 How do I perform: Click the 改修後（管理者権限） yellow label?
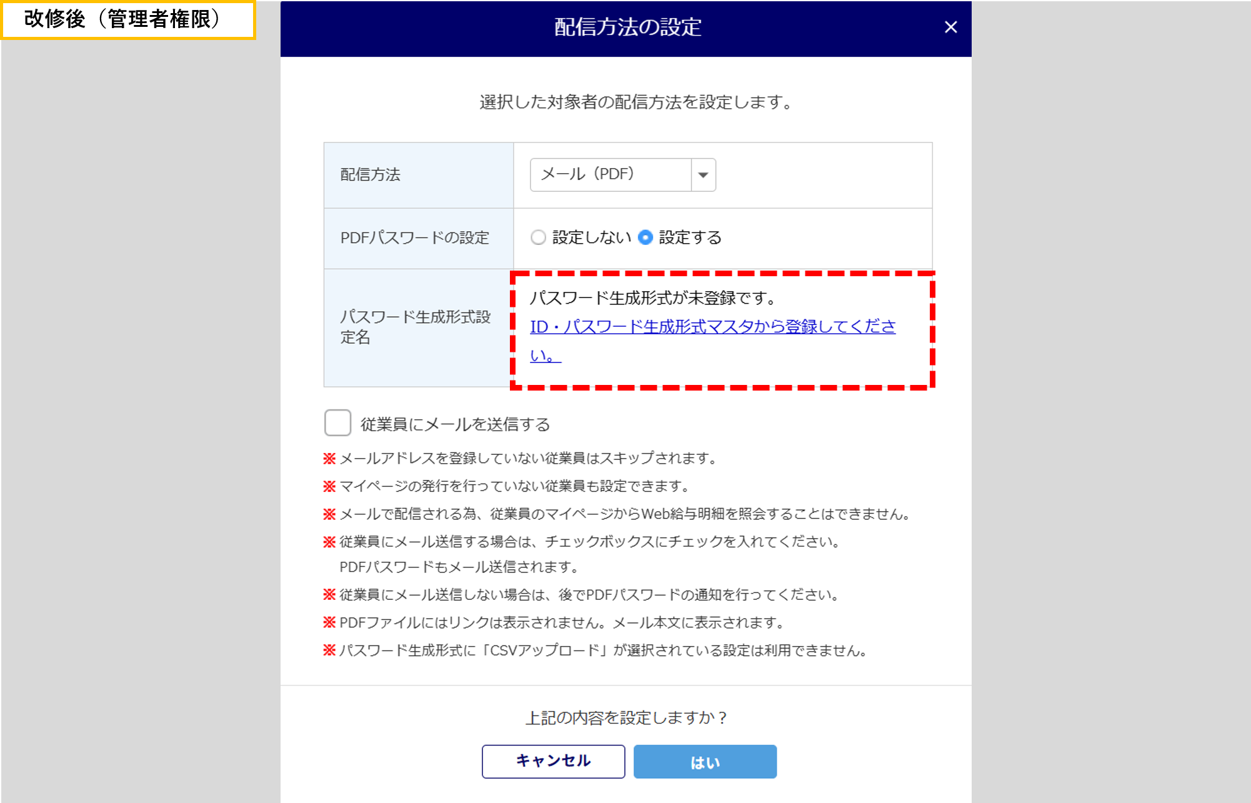coord(128,19)
